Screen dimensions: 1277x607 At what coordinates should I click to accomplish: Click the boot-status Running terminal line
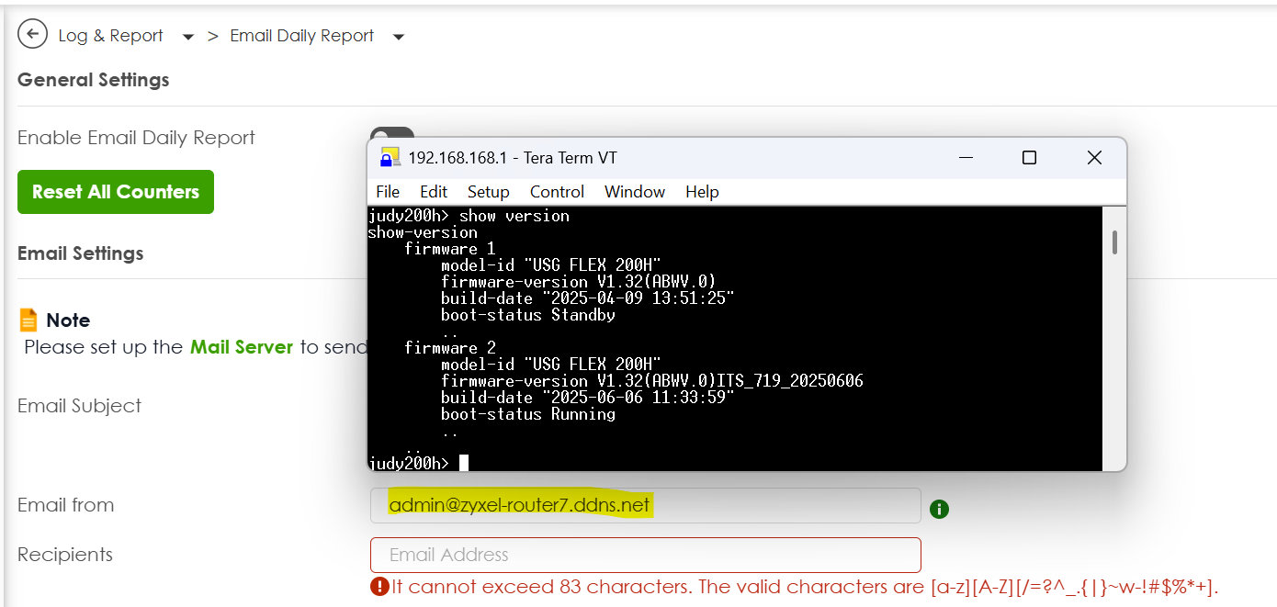pyautogui.click(x=528, y=414)
